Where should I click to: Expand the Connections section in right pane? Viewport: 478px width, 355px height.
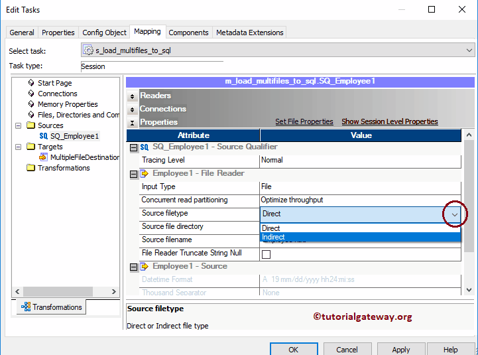pos(133,109)
